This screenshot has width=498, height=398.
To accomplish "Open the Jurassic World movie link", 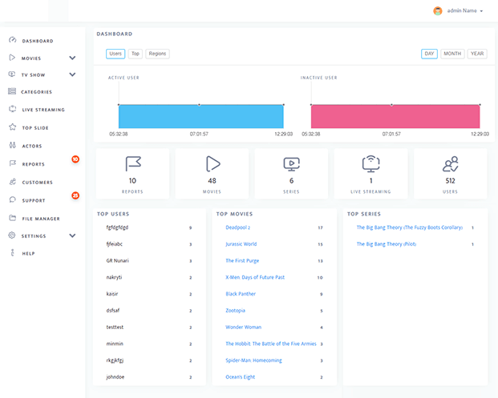I will (x=241, y=244).
